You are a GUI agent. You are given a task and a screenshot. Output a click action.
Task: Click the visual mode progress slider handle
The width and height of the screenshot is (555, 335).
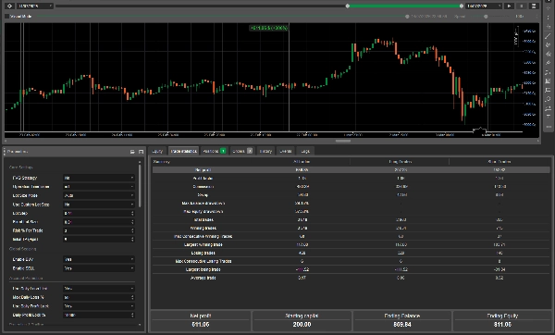coord(407,17)
